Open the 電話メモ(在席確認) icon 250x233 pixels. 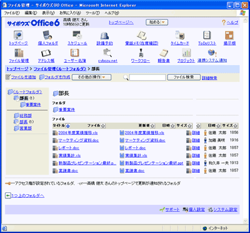(141, 35)
